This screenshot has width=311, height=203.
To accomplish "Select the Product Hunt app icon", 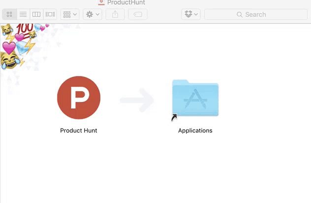I will pyautogui.click(x=79, y=98).
